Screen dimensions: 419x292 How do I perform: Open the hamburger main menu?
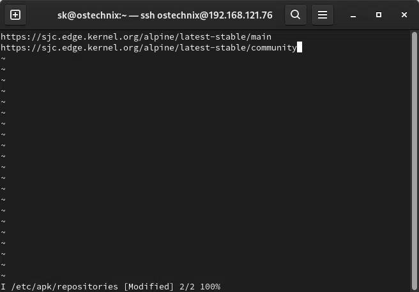(x=323, y=14)
